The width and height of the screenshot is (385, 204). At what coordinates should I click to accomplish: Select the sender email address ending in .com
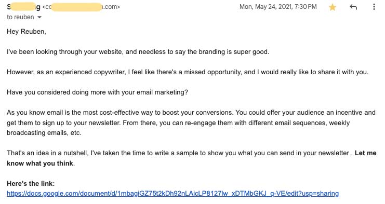click(x=81, y=7)
